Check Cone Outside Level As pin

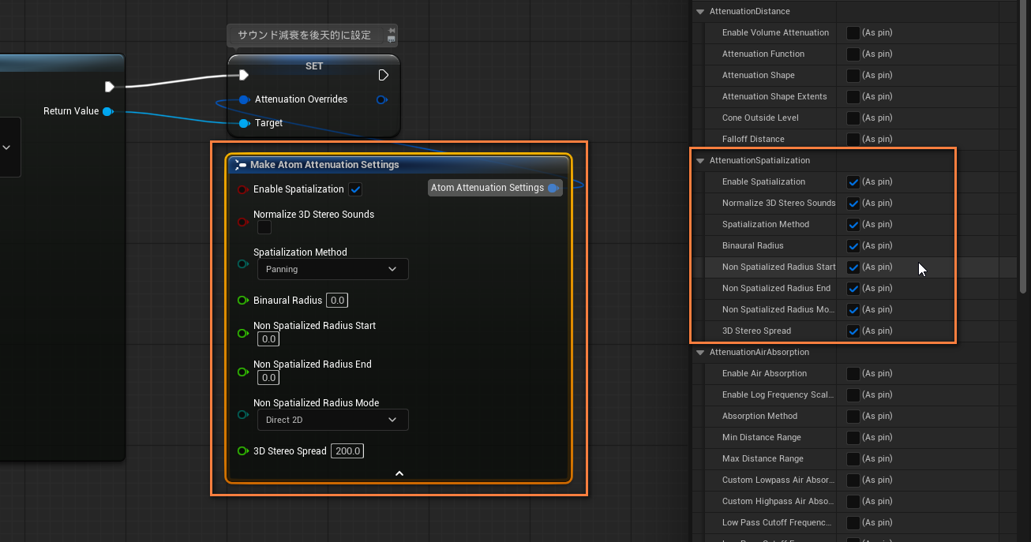tap(853, 118)
